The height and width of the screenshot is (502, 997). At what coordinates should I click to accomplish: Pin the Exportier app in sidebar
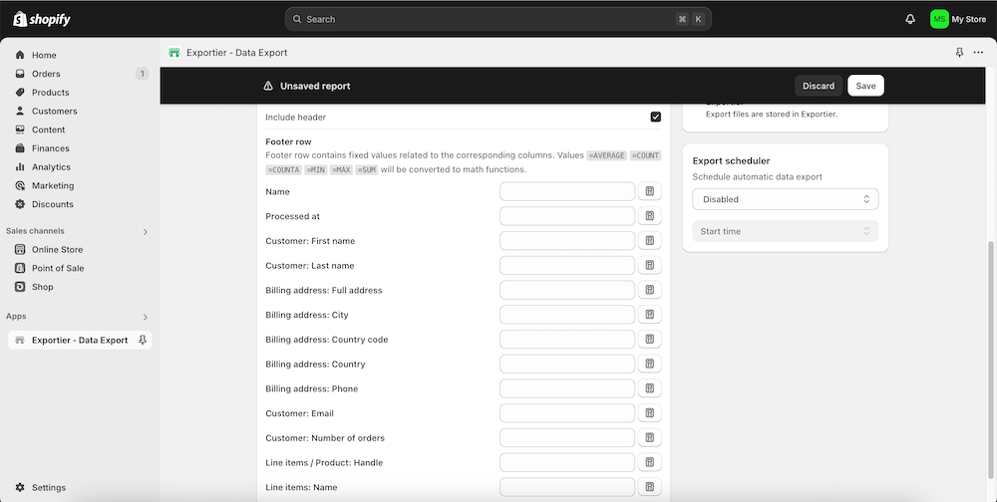pos(143,340)
